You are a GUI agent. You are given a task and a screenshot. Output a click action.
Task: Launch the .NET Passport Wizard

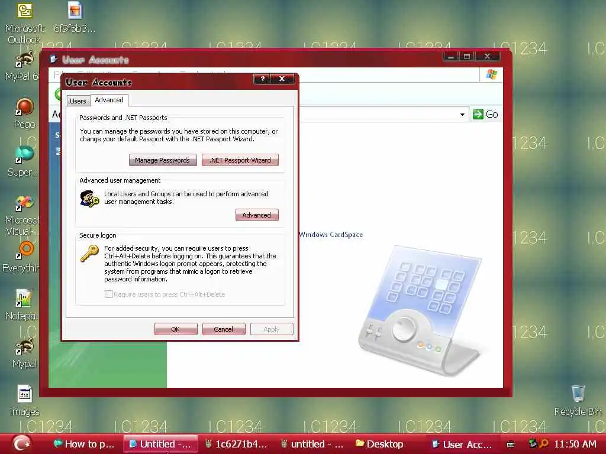(x=240, y=160)
